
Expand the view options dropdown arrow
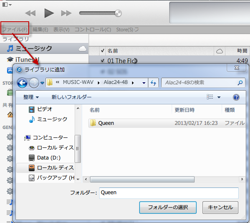219,97
